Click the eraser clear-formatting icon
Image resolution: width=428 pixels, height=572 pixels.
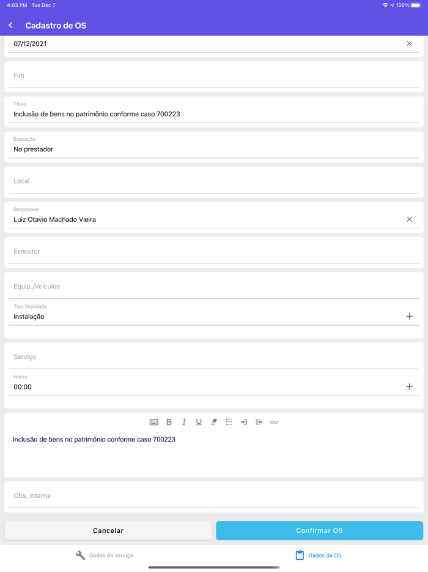click(214, 422)
